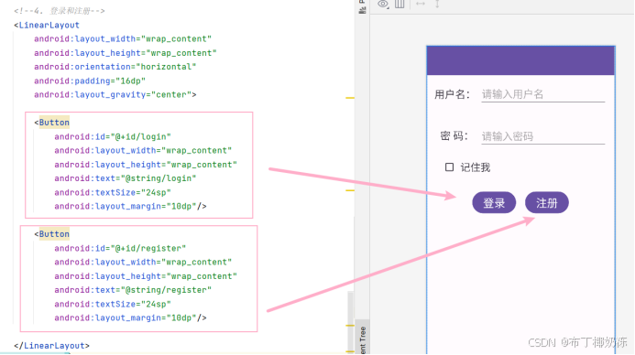
Task: Click the 登录 button in preview
Action: pos(494,202)
